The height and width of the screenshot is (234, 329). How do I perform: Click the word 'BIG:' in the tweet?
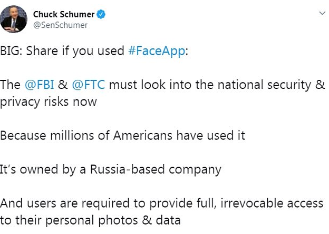click(x=12, y=51)
